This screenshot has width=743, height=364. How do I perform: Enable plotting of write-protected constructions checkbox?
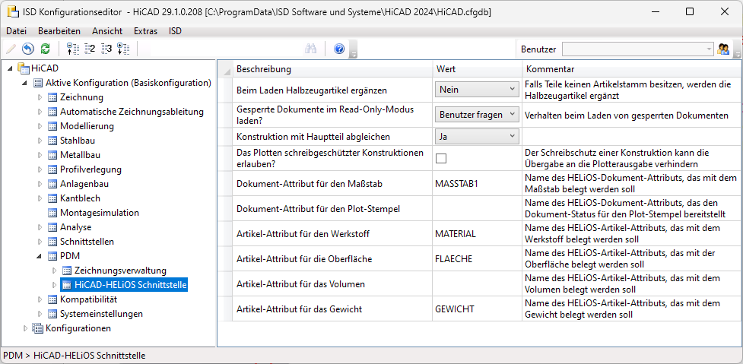pyautogui.click(x=441, y=159)
